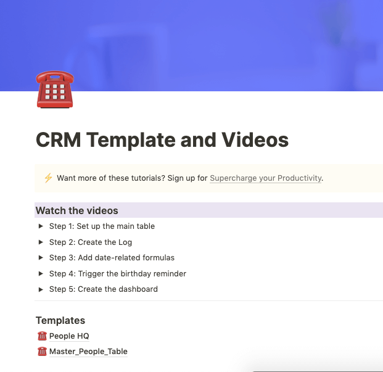Click Step 3: Add date-related formulas text
383x372 pixels.
coord(112,257)
